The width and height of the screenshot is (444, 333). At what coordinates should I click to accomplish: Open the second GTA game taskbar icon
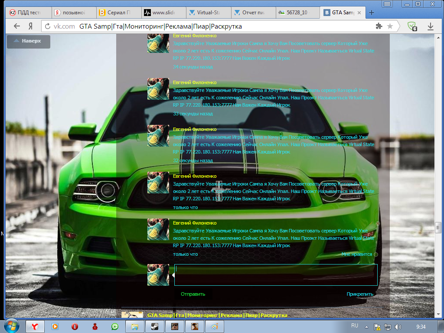coord(194,327)
